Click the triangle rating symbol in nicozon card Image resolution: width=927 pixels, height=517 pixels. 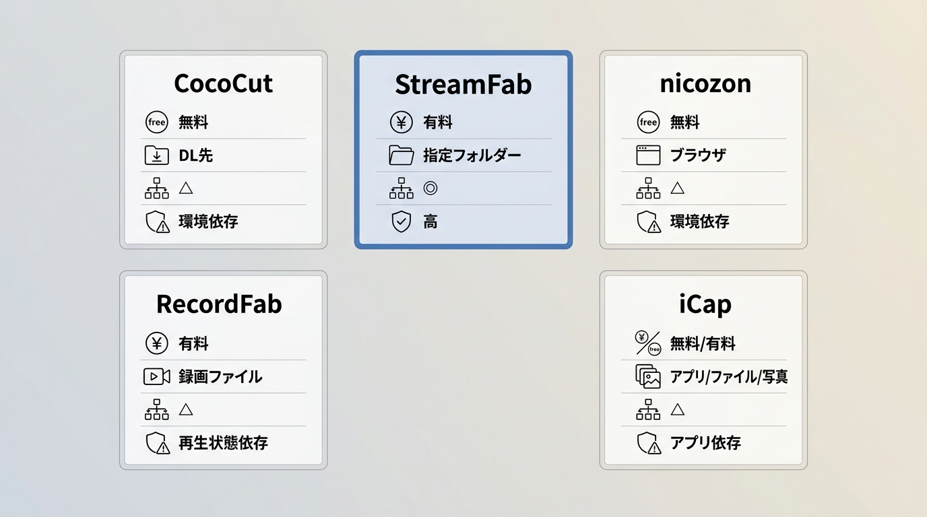click(x=678, y=188)
